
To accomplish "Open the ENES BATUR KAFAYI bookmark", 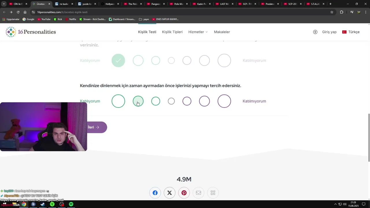I will (x=165, y=19).
